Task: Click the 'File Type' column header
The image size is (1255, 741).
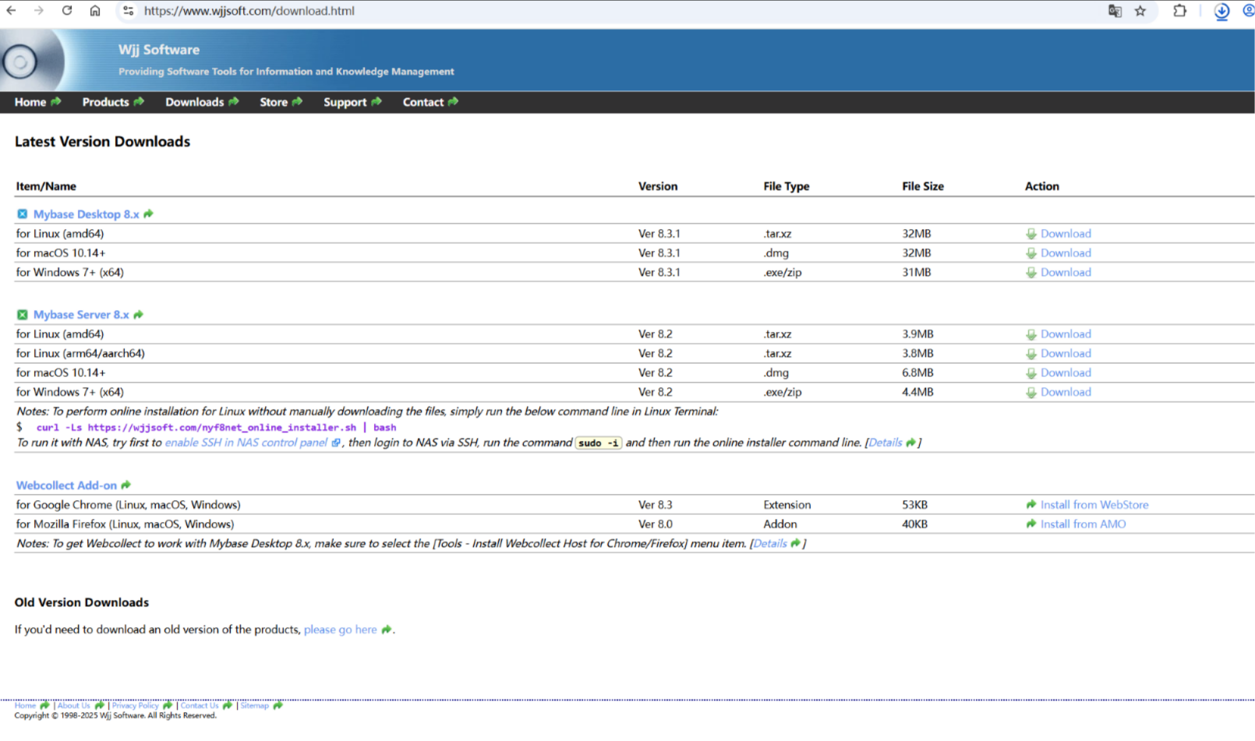Action: coord(787,187)
